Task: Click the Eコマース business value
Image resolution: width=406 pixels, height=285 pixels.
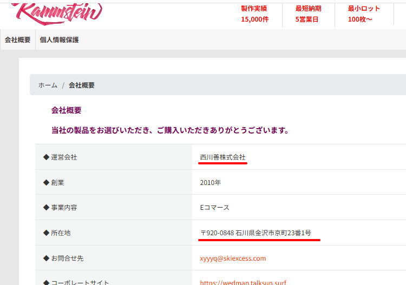Action: coord(214,208)
